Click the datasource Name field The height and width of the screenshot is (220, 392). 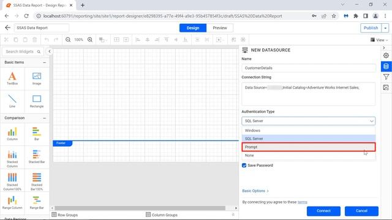pyautogui.click(x=309, y=68)
